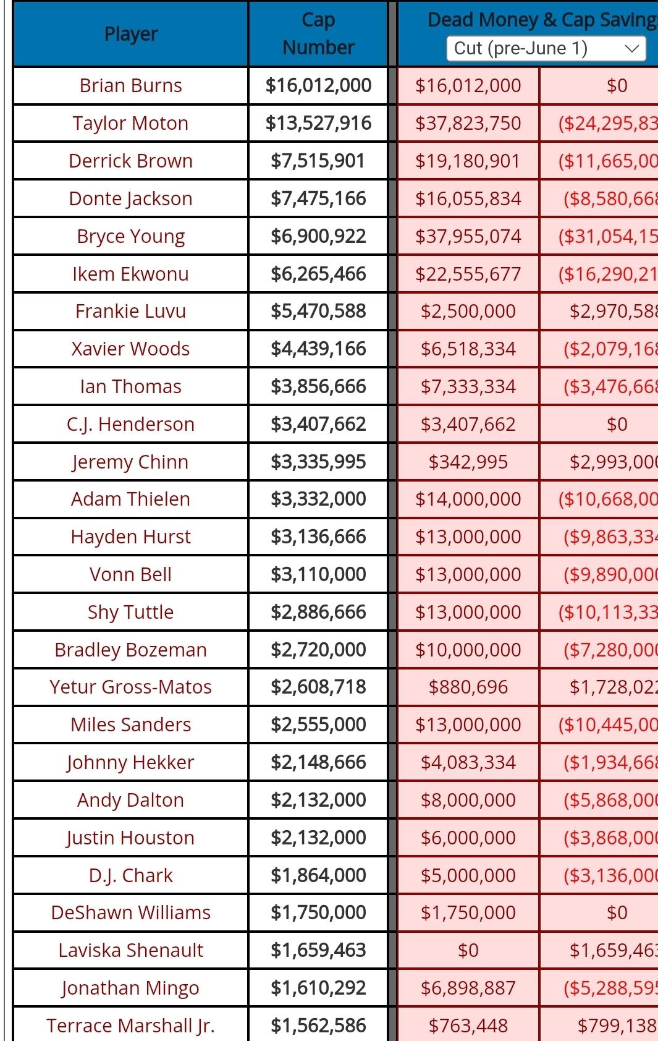Image resolution: width=658 pixels, height=1041 pixels.
Task: Open Adam Thielen player link
Action: point(131,499)
